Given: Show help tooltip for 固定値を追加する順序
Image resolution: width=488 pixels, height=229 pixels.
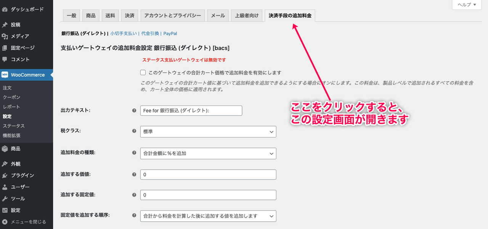Looking at the screenshot, I should click(x=134, y=215).
